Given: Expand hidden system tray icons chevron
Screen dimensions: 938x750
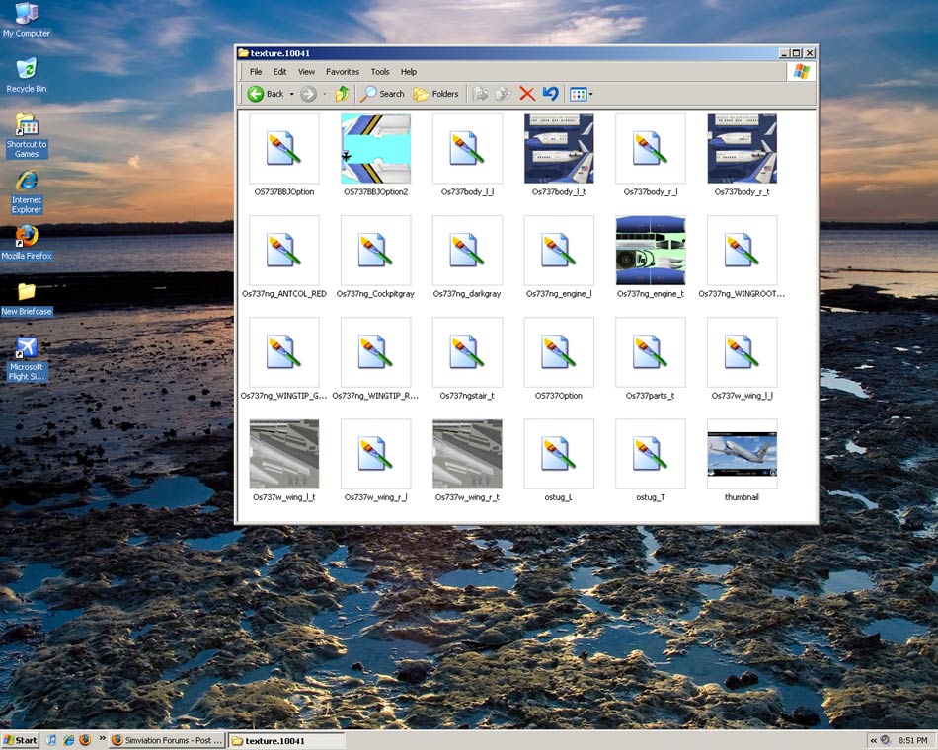Looking at the screenshot, I should [873, 740].
